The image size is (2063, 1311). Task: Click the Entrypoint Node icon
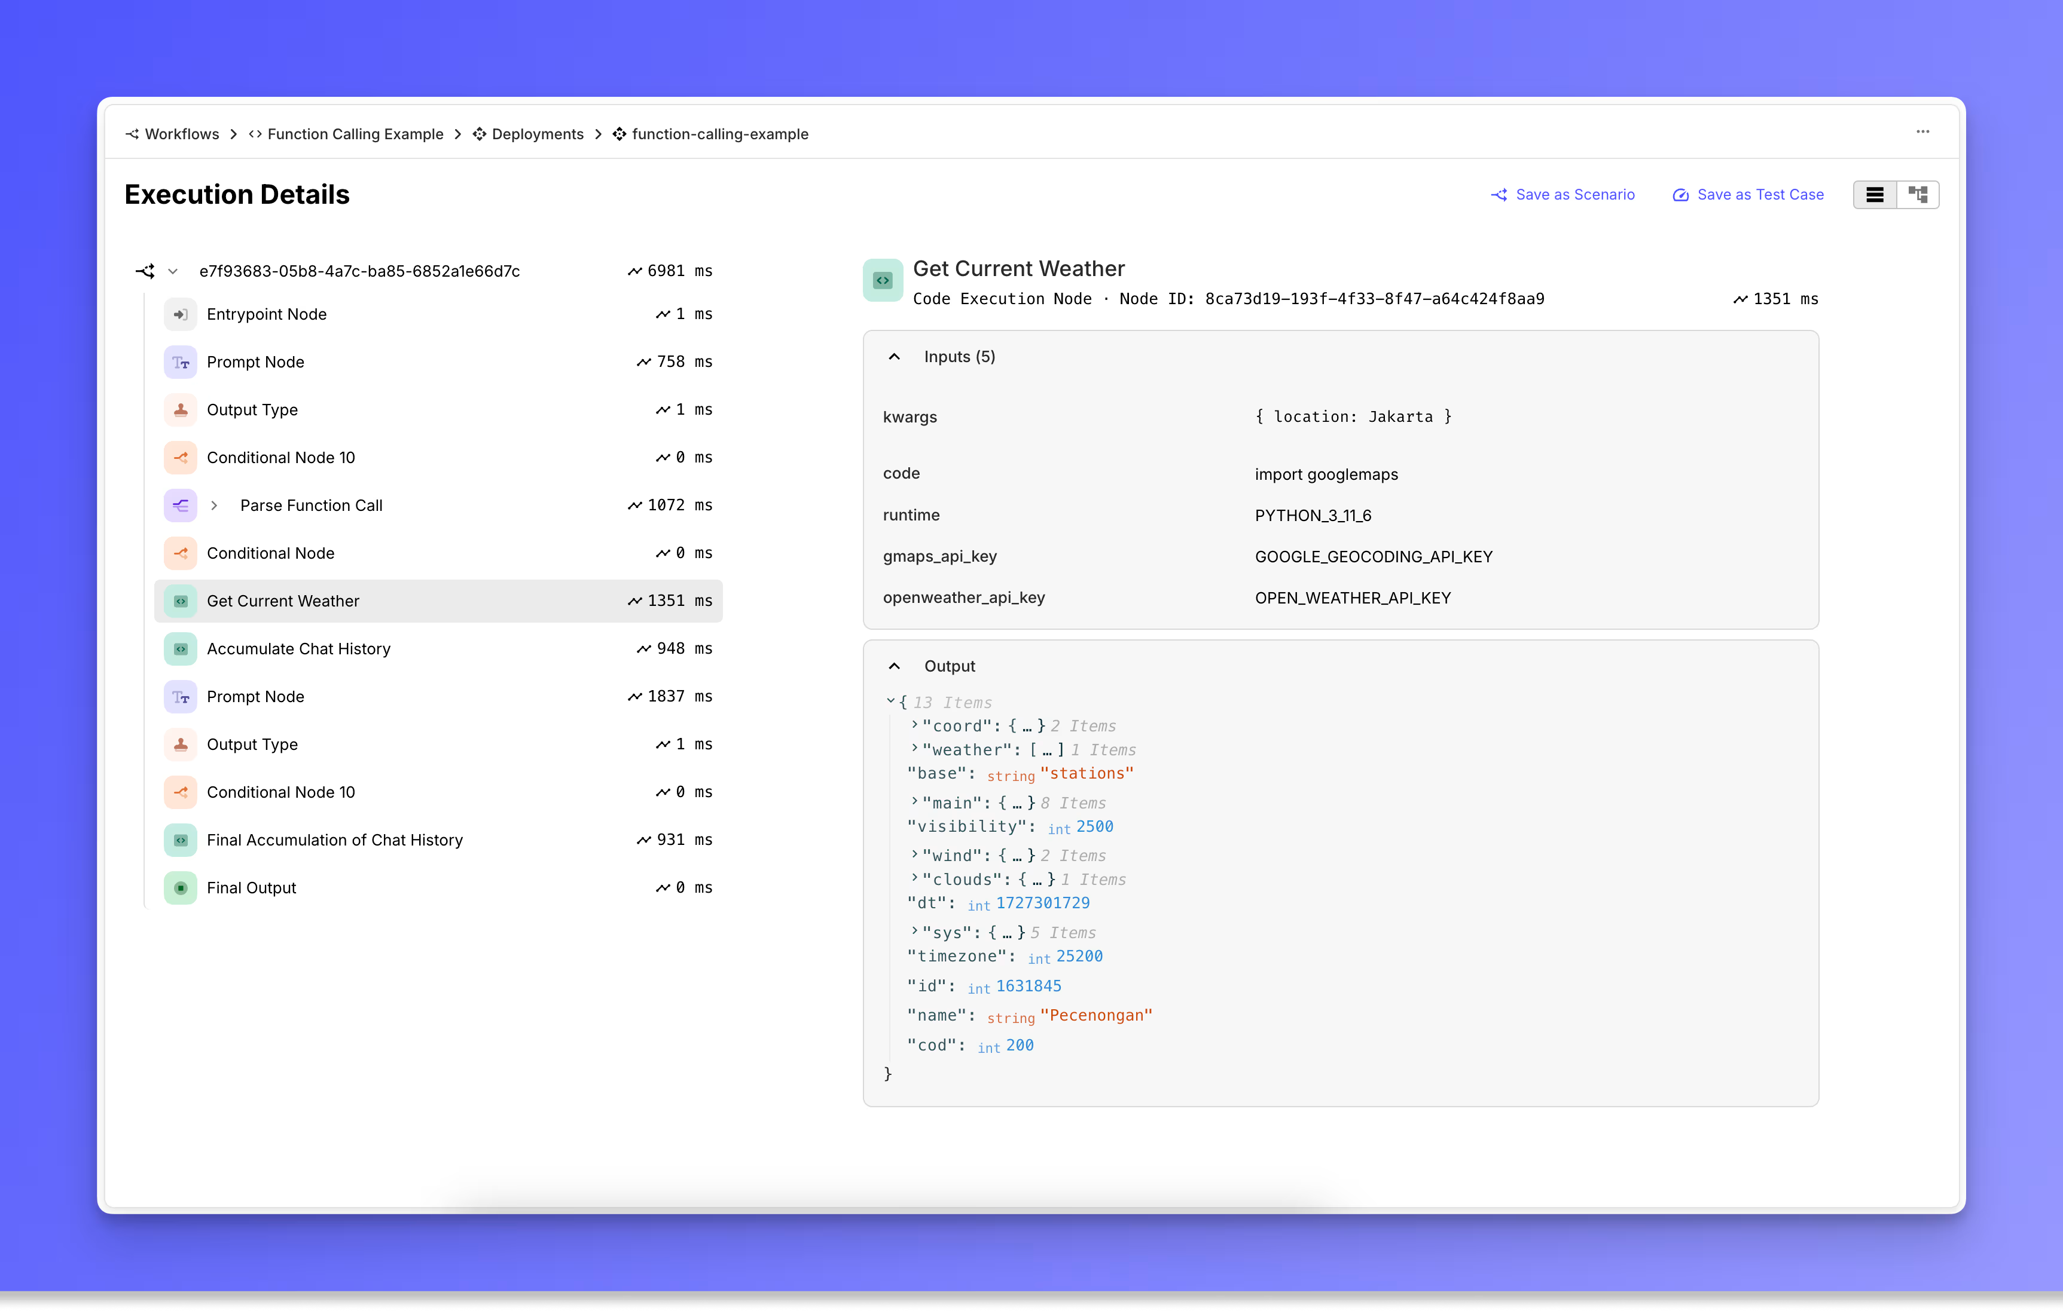point(180,314)
